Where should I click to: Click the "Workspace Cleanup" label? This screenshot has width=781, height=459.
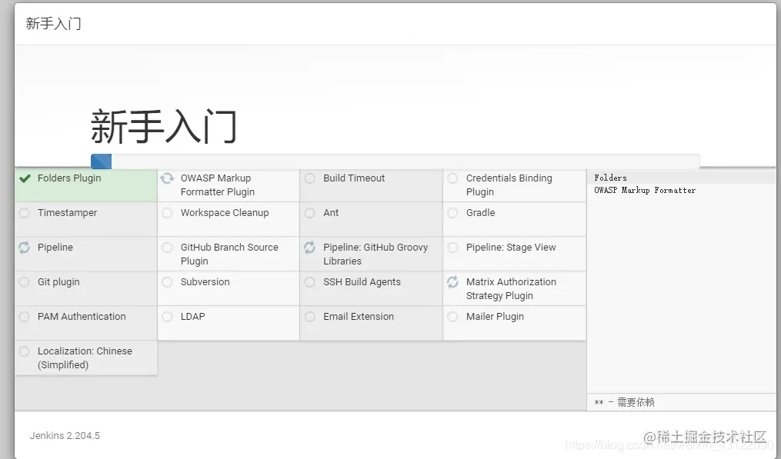pos(225,213)
